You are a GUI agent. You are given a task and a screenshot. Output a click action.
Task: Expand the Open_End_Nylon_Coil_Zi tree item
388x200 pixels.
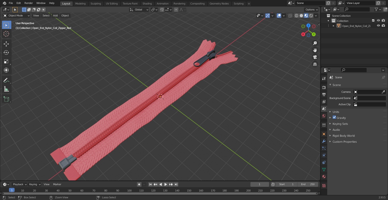tap(333, 26)
